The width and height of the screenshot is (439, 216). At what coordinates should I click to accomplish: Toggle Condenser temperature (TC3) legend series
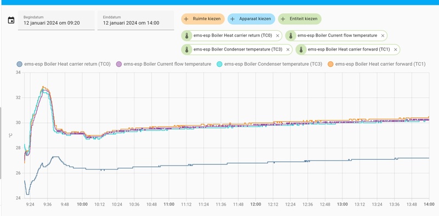269,64
